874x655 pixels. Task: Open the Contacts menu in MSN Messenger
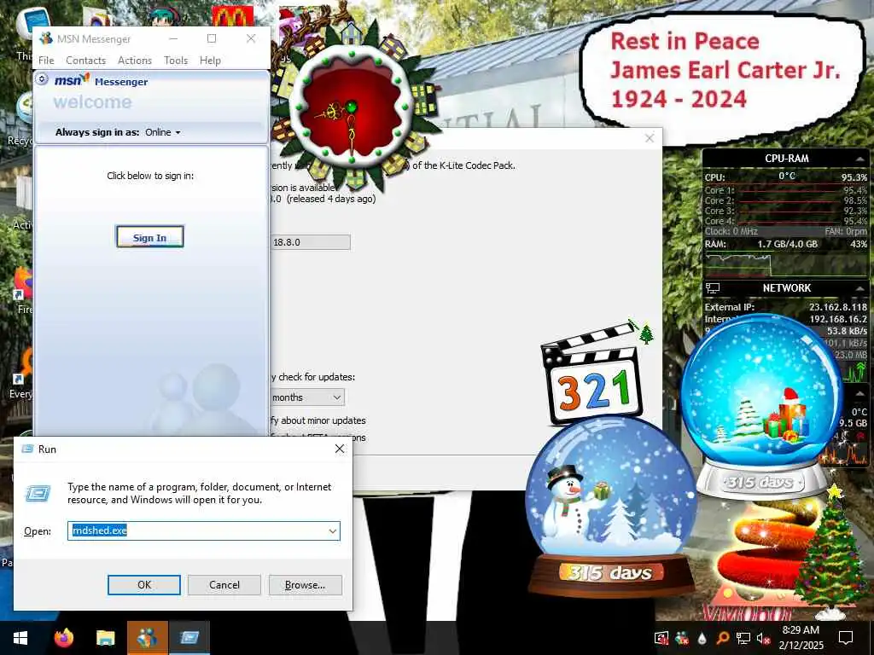(86, 61)
